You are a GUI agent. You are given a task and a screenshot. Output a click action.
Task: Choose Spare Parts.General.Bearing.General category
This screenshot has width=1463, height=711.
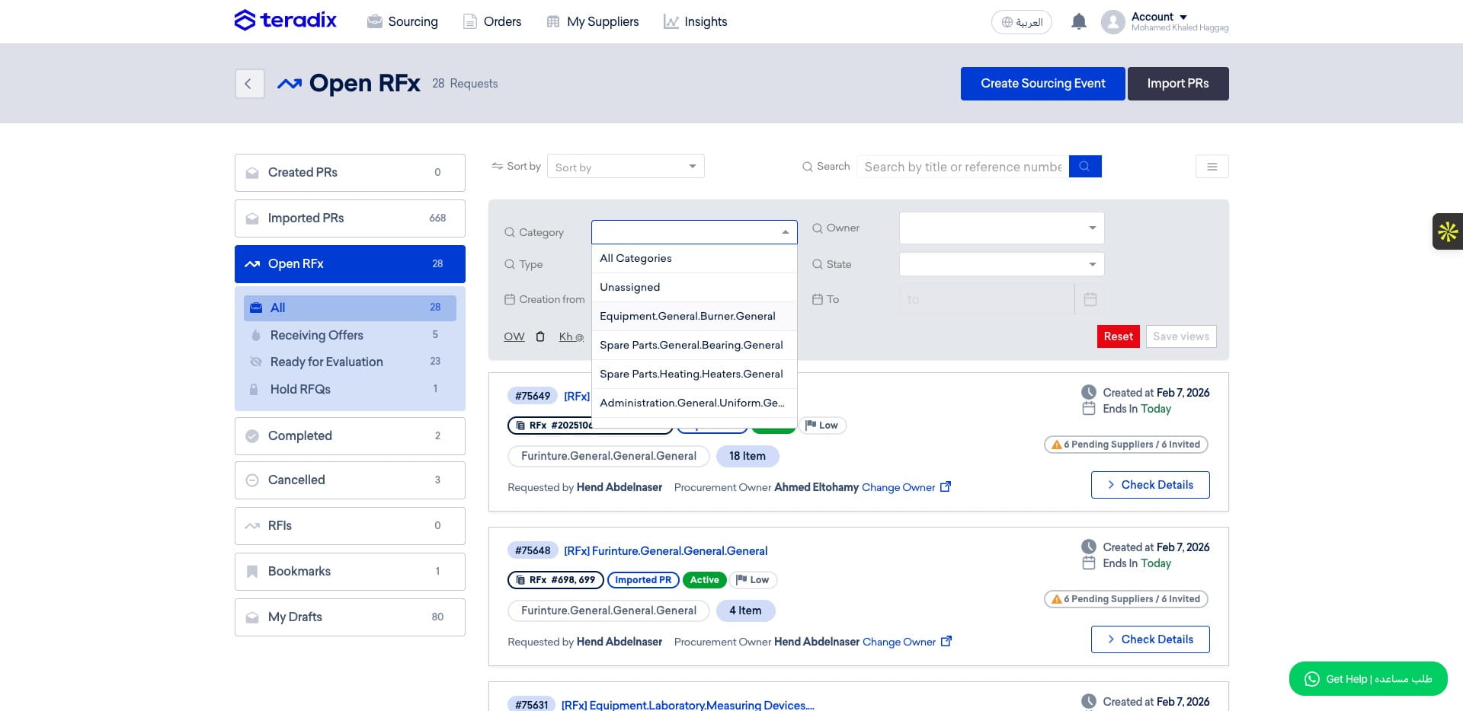694,345
